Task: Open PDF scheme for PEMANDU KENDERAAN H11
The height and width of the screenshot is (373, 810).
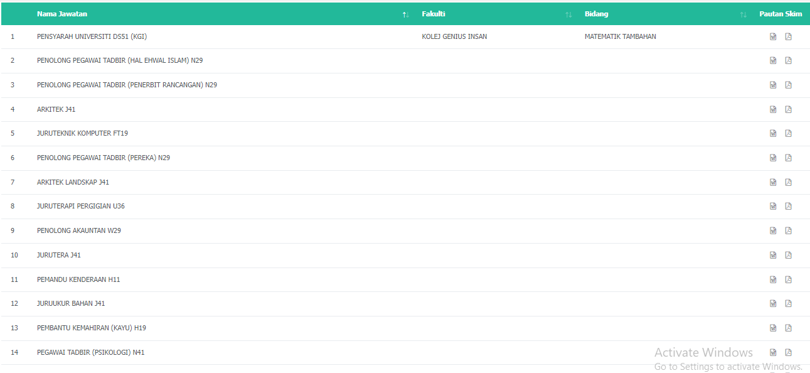Action: click(x=789, y=279)
